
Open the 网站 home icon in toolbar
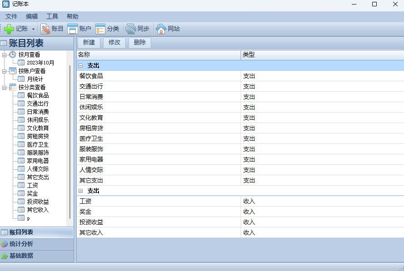pyautogui.click(x=161, y=29)
